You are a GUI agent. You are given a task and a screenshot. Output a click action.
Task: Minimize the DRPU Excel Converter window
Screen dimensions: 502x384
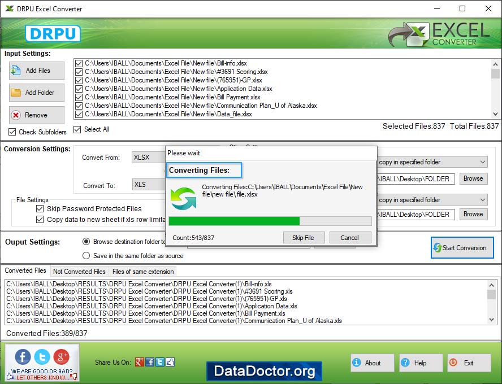click(x=436, y=8)
